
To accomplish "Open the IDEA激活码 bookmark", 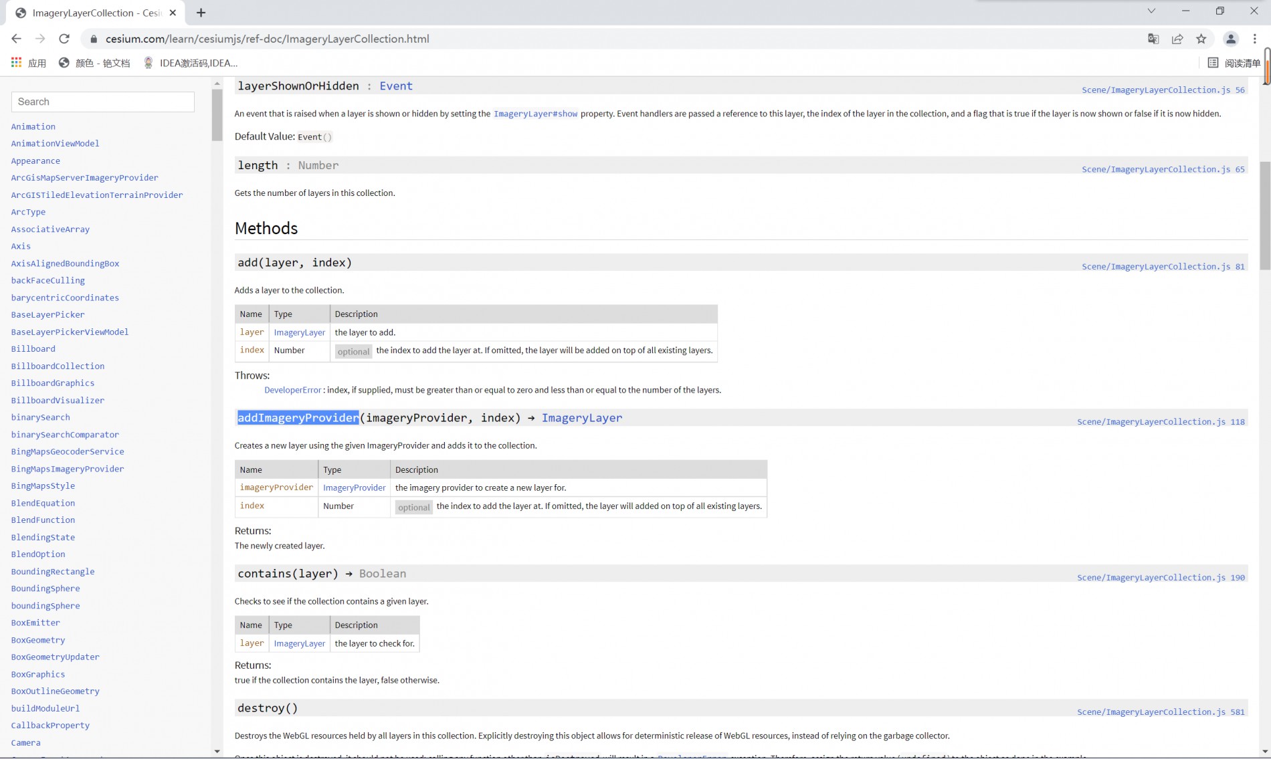I will 191,63.
